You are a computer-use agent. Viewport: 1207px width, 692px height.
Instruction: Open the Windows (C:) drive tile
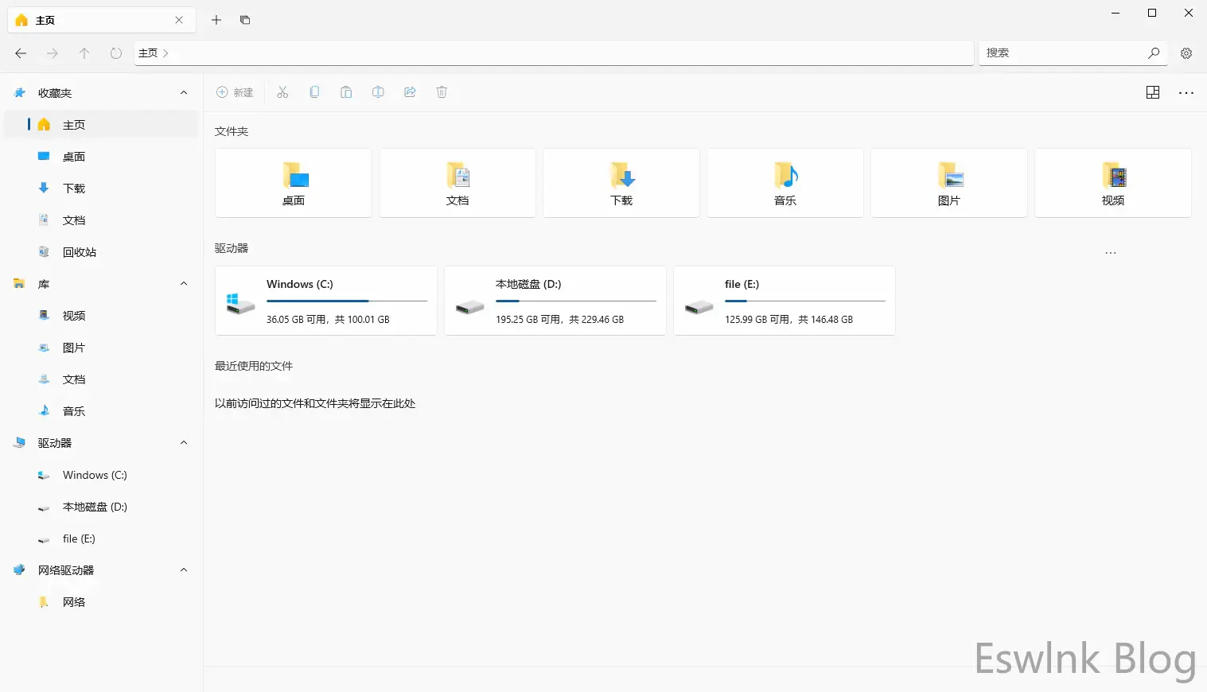click(x=325, y=301)
